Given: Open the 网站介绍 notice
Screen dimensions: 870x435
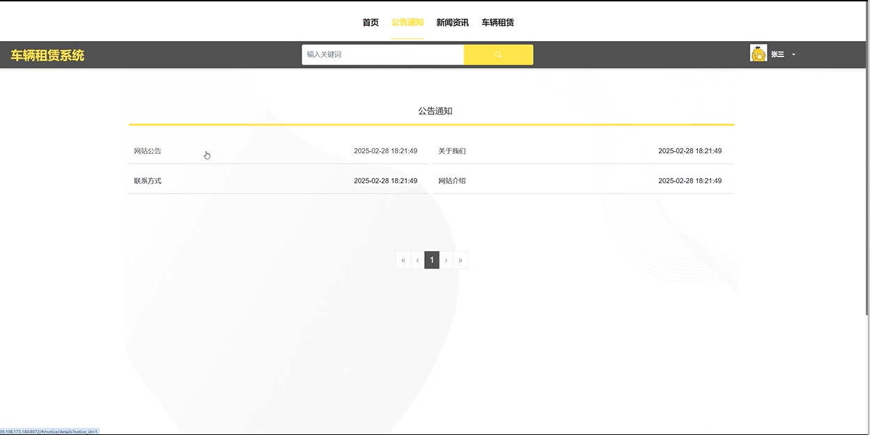Looking at the screenshot, I should 452,181.
